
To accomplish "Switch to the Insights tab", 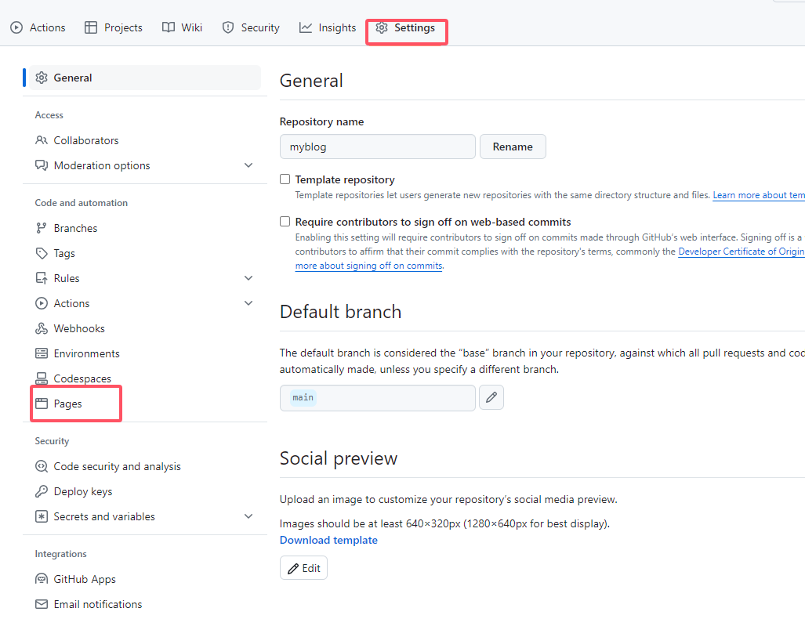I will pyautogui.click(x=328, y=27).
